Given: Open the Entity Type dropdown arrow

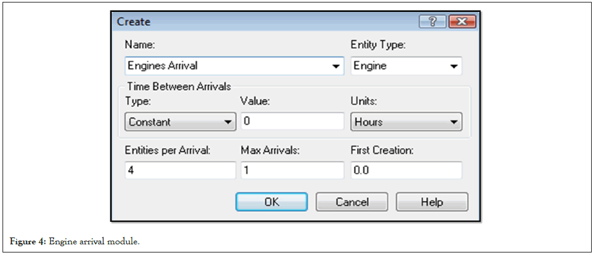Looking at the screenshot, I should (x=453, y=66).
